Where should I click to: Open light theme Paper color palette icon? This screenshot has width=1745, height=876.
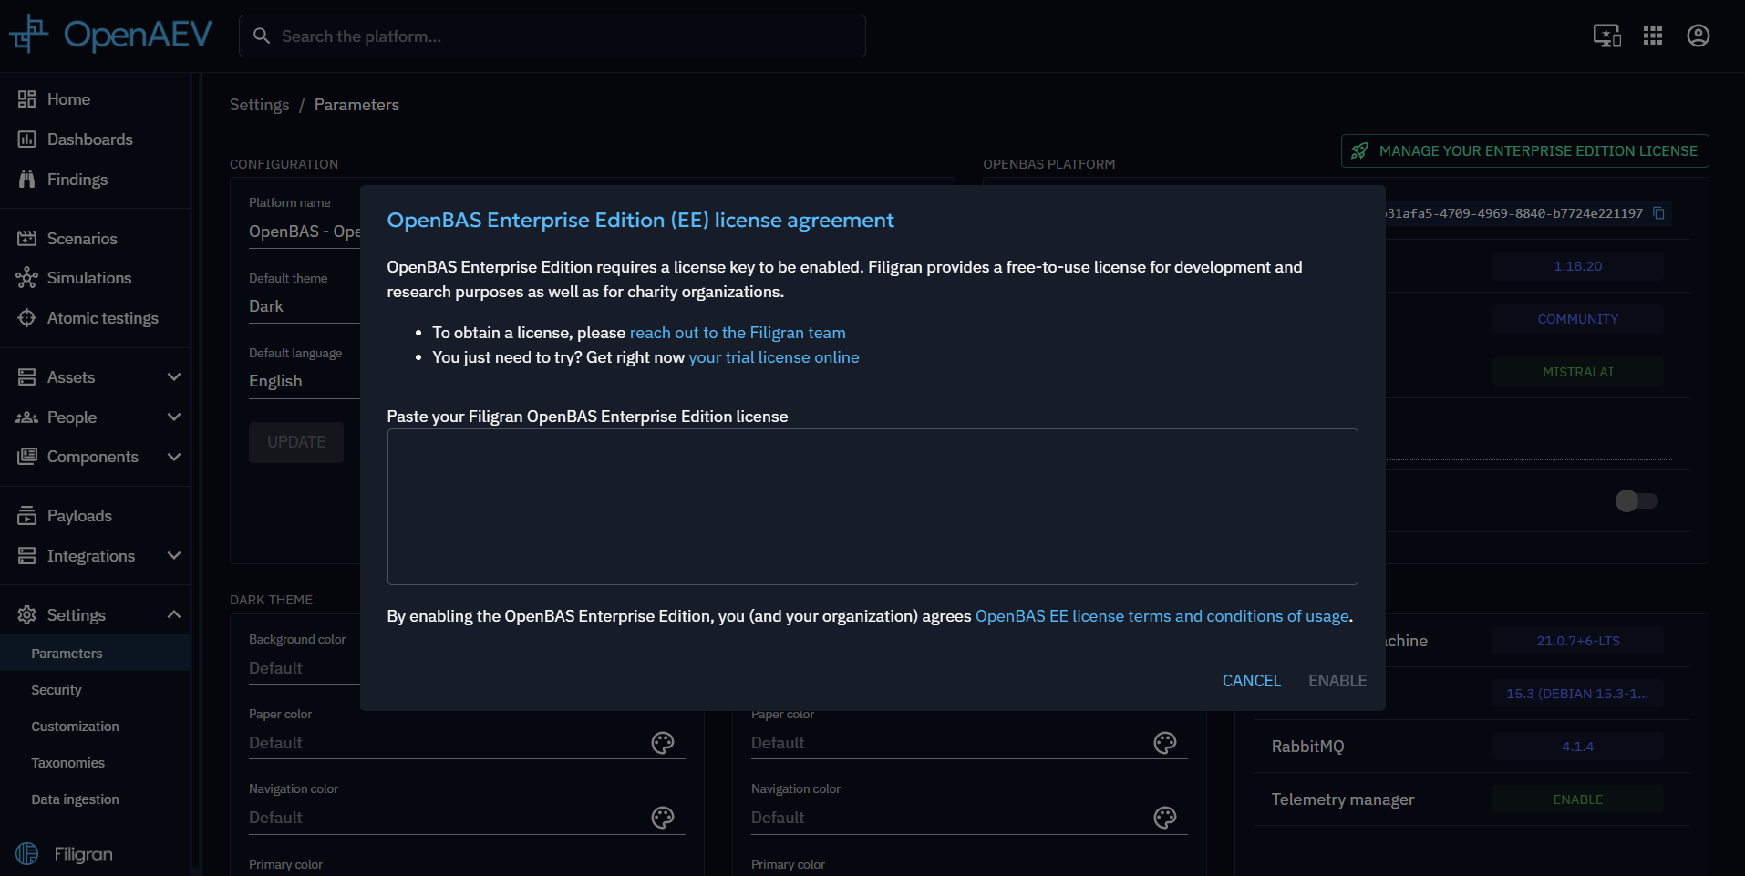click(x=1165, y=743)
